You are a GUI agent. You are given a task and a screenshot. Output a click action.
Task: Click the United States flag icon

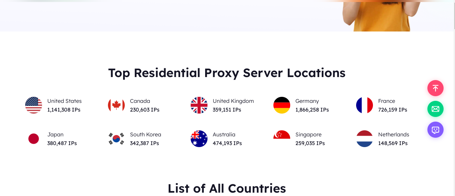tap(34, 105)
